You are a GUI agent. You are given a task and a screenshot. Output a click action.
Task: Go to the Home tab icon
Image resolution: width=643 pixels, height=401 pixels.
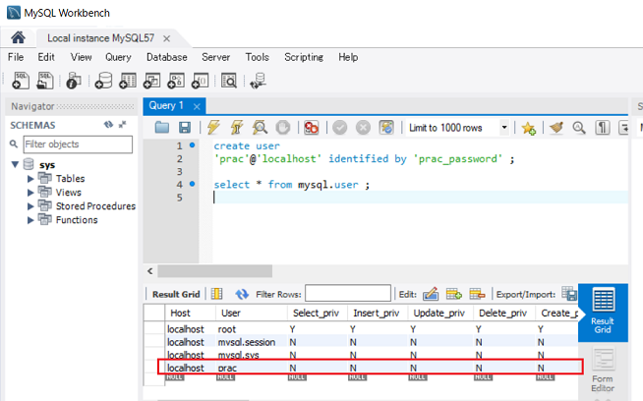click(x=18, y=38)
